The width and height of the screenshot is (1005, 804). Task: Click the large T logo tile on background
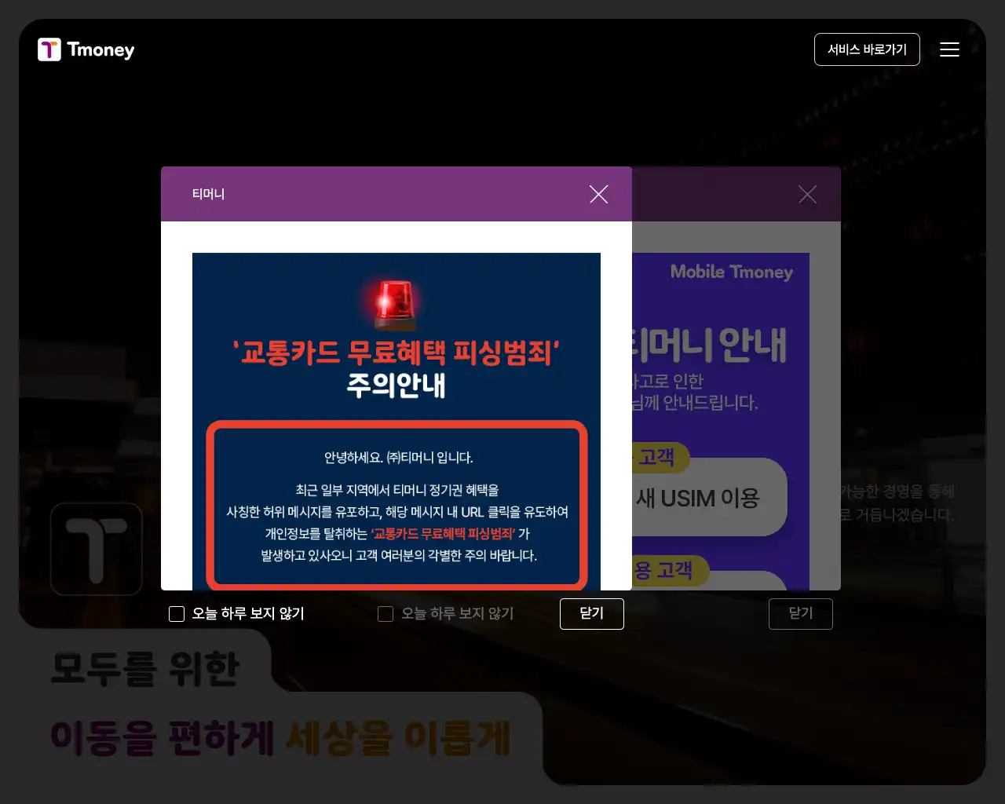pos(97,549)
